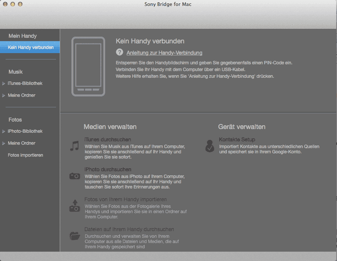Click the open folder file browser icon
Viewport: 337px width, 261px height.
pyautogui.click(x=75, y=236)
